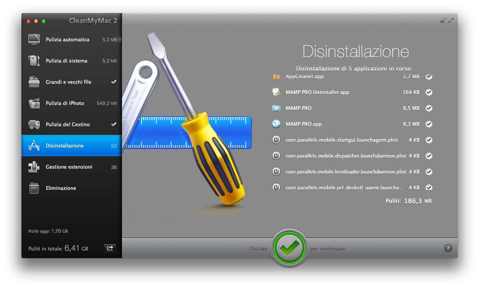The height and width of the screenshot is (288, 479).
Task: Click MAMP PRO Uninstaller.app file name
Action: (317, 92)
